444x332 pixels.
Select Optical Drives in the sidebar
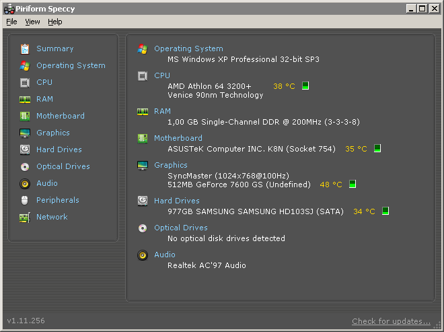pos(63,166)
